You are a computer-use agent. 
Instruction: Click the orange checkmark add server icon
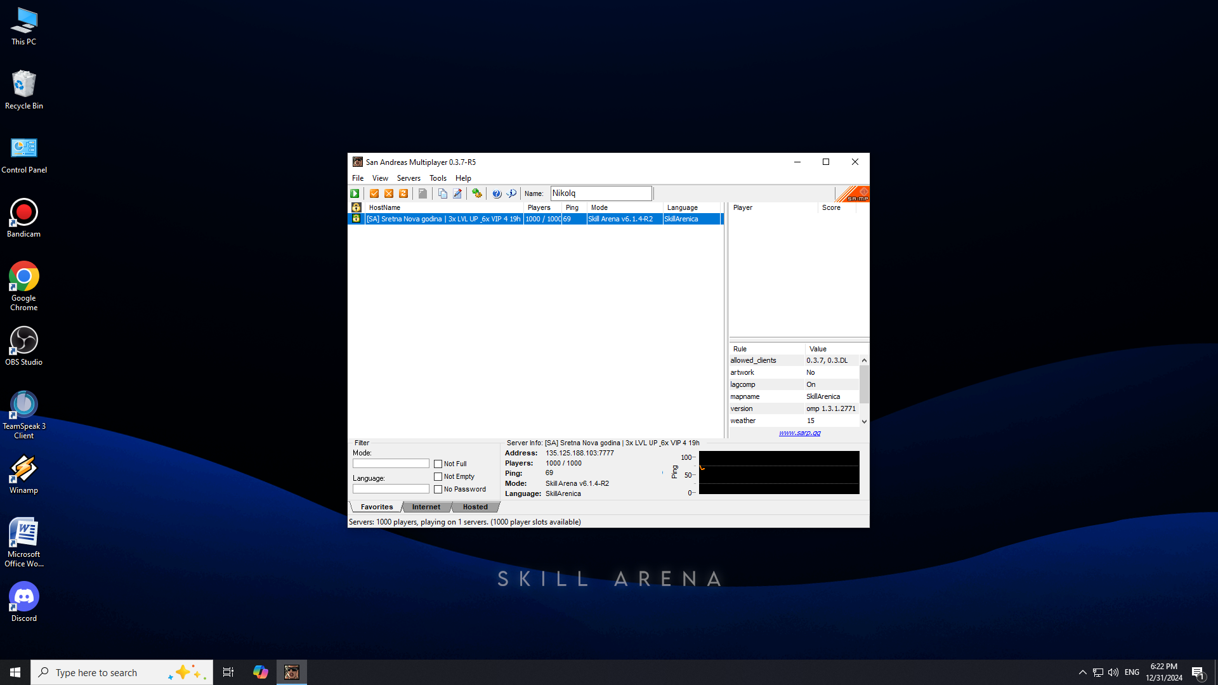click(x=374, y=193)
